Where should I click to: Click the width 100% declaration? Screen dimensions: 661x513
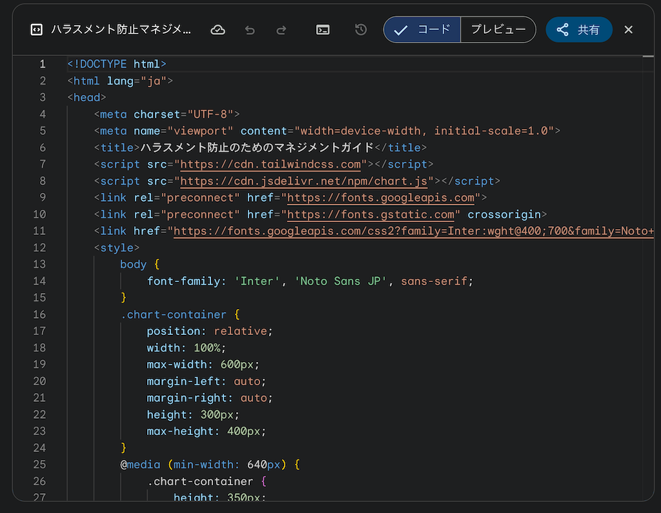tap(187, 348)
